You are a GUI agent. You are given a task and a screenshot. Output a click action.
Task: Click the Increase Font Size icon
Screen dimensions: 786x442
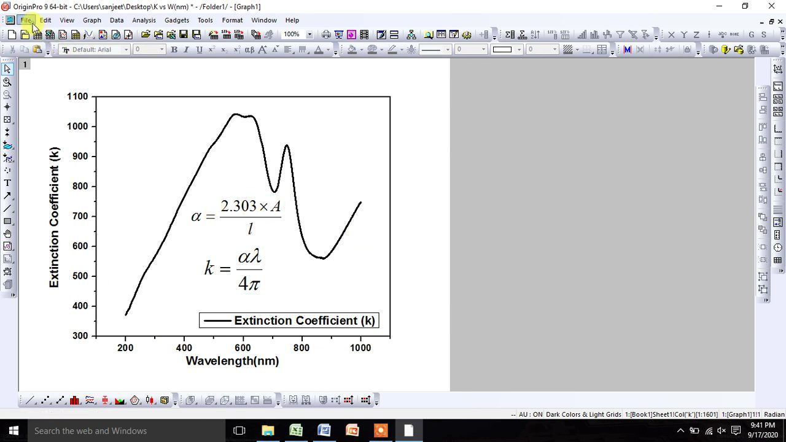(x=263, y=50)
